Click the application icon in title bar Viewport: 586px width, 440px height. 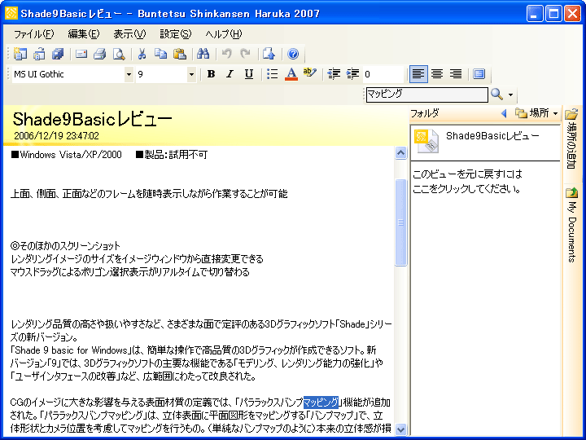11,14
